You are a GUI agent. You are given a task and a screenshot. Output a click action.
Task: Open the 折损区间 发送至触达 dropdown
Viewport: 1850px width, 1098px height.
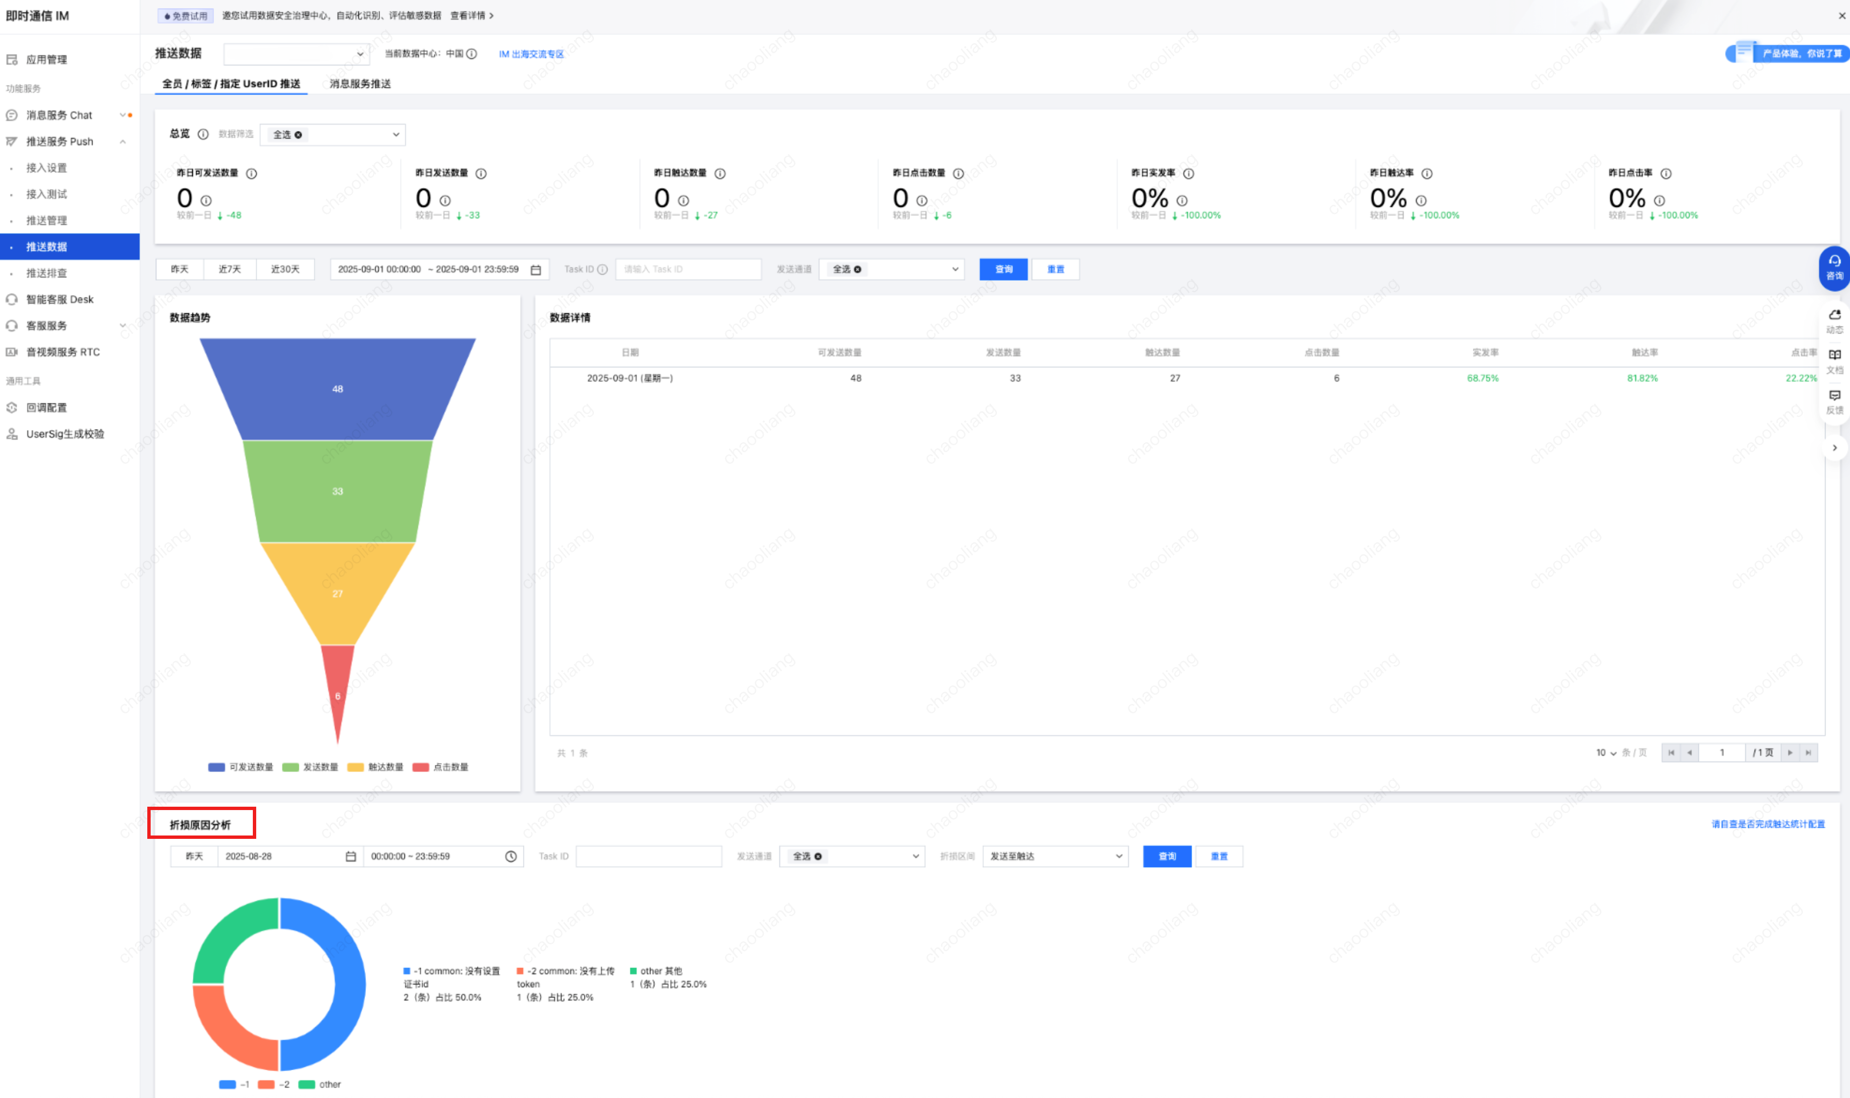tap(1054, 856)
